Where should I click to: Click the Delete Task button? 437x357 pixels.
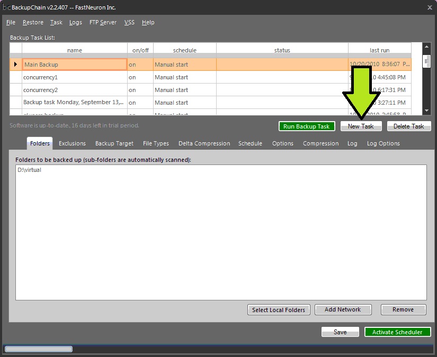click(x=409, y=126)
